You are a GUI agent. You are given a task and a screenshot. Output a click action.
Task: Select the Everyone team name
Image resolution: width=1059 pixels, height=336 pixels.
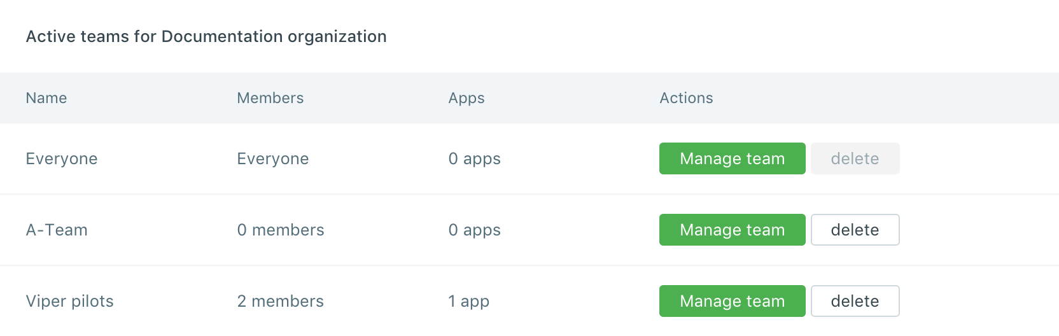62,158
